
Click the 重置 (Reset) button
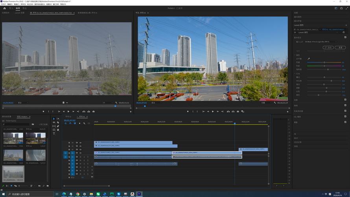click(340, 48)
